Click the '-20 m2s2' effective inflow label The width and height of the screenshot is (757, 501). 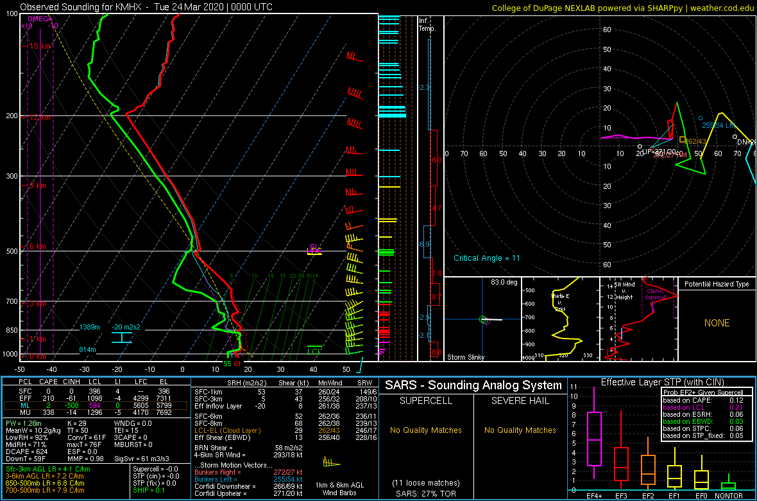pyautogui.click(x=126, y=328)
